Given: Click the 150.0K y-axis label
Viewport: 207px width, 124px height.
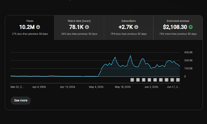Looking at the screenshot, I should pyautogui.click(x=188, y=69).
